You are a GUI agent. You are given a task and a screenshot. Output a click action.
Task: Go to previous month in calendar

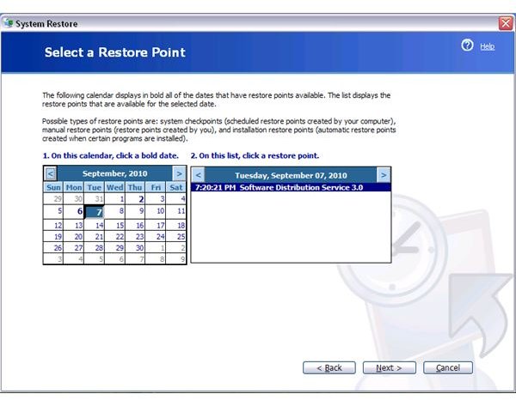tap(51, 173)
